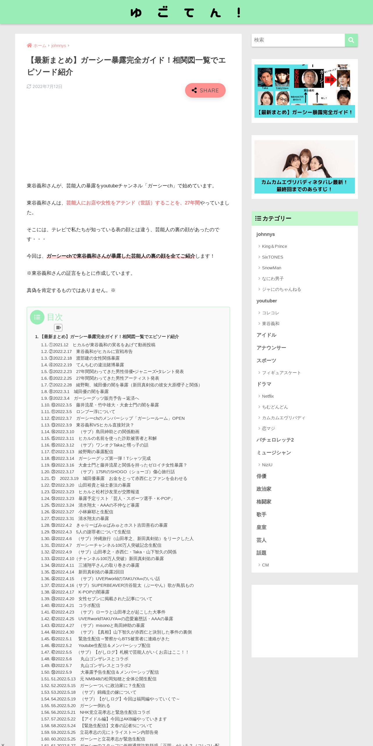Click the カテゴリー list icon

258,218
